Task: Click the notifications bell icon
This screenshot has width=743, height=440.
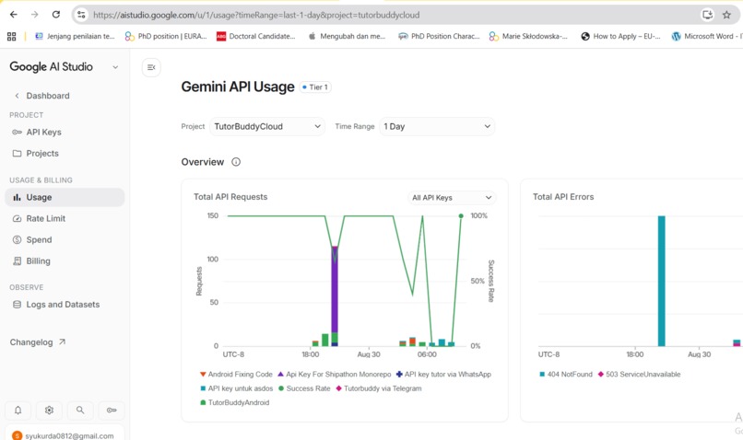Action: (18, 411)
